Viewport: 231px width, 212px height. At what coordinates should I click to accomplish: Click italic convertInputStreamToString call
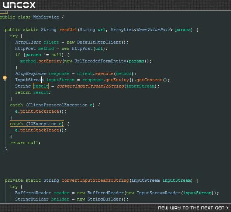90,86
